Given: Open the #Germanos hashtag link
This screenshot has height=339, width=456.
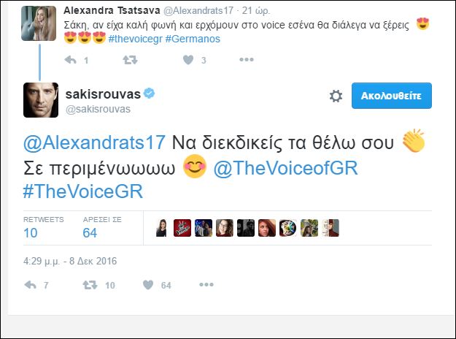Looking at the screenshot, I should (x=193, y=39).
